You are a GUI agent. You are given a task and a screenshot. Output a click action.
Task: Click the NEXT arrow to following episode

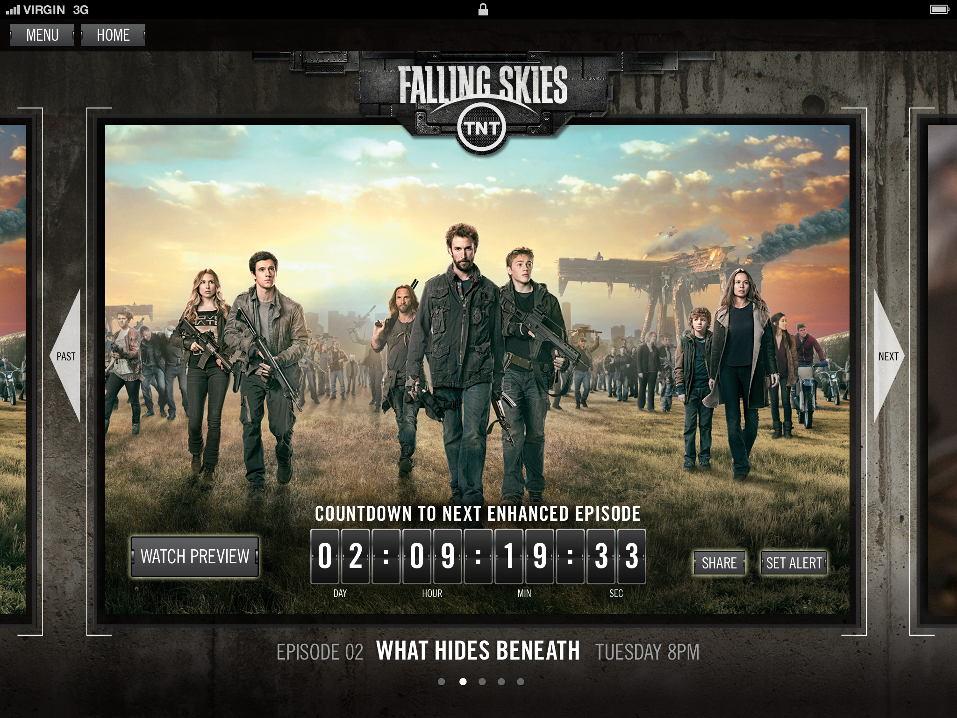[889, 356]
